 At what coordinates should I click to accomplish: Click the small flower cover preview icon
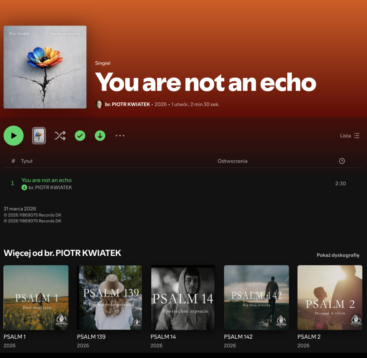[39, 136]
